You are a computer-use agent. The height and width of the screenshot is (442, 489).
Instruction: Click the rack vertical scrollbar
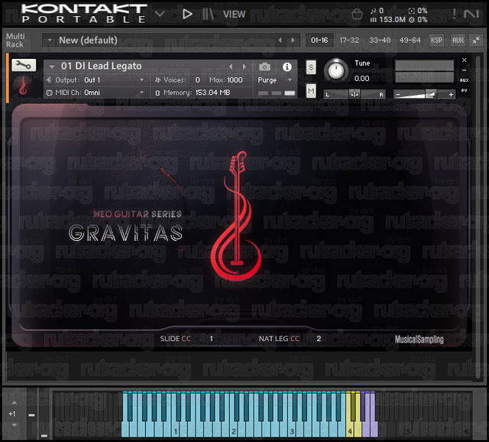[x=478, y=219]
